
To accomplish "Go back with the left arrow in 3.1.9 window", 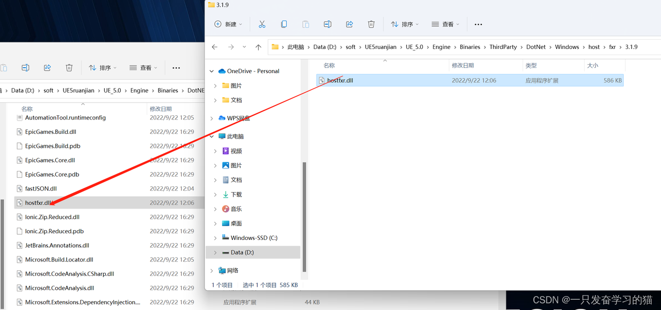I will point(215,47).
